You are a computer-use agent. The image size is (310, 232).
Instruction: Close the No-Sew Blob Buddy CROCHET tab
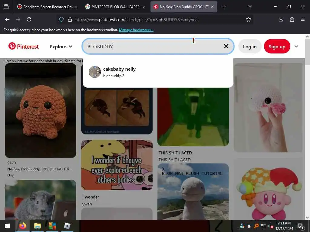pos(212,7)
